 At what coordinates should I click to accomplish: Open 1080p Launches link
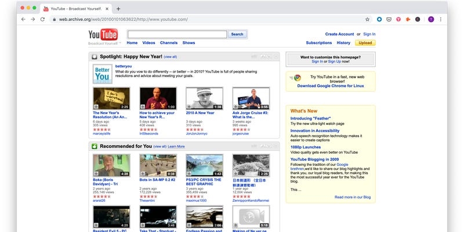point(306,147)
